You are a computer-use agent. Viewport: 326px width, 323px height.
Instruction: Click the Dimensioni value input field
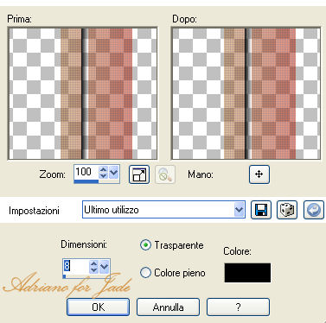76,267
